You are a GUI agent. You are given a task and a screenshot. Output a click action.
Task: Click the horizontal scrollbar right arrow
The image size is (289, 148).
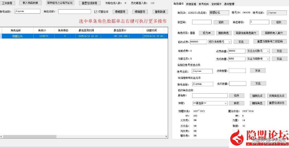(166, 137)
